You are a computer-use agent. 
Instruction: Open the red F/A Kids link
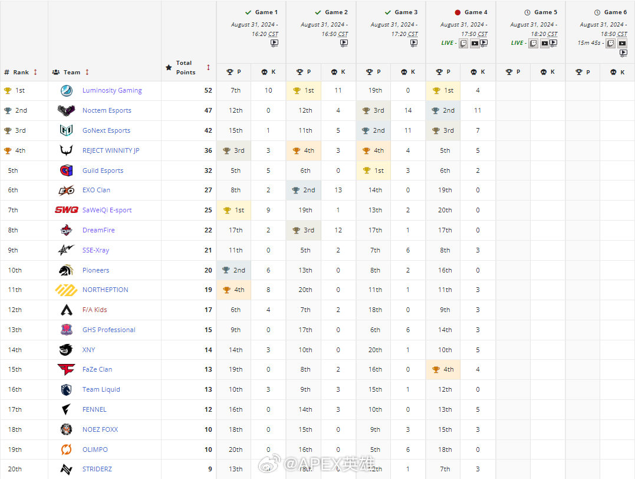[x=95, y=310]
